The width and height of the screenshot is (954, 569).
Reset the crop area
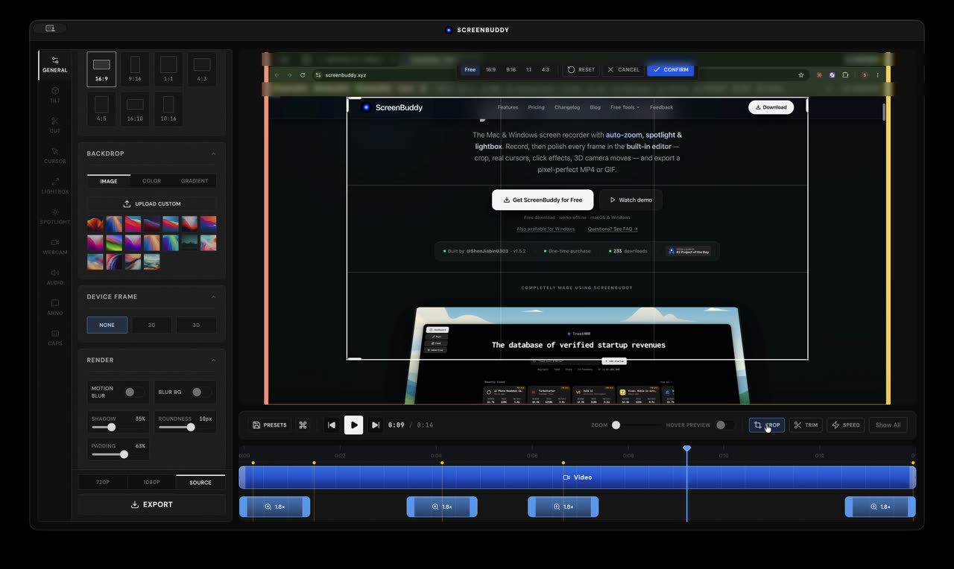tap(581, 69)
